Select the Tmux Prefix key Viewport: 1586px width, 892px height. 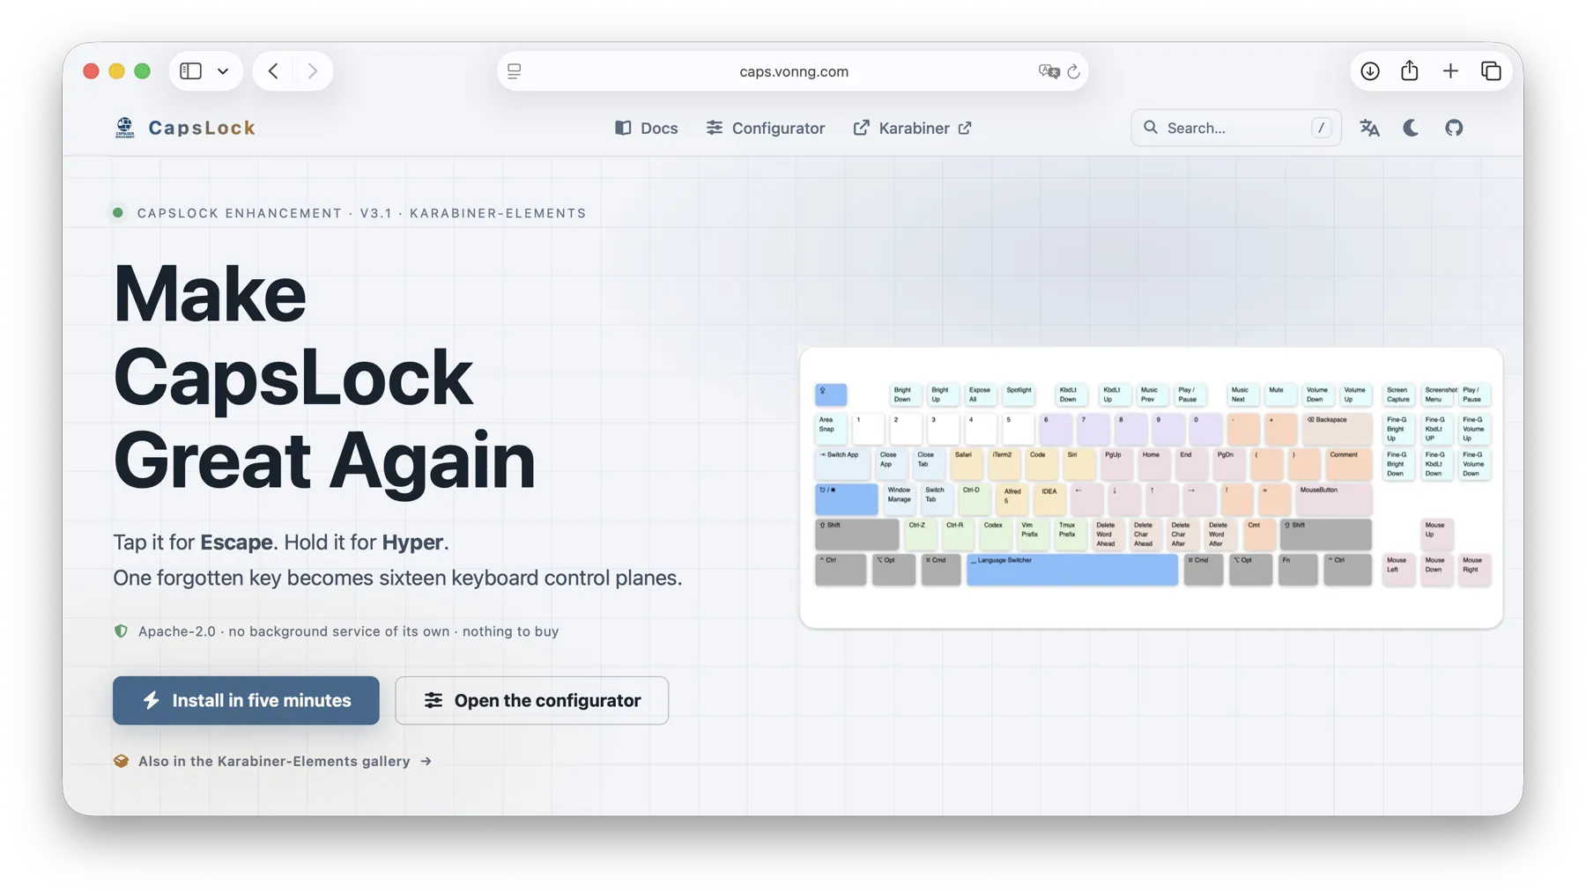(1071, 534)
